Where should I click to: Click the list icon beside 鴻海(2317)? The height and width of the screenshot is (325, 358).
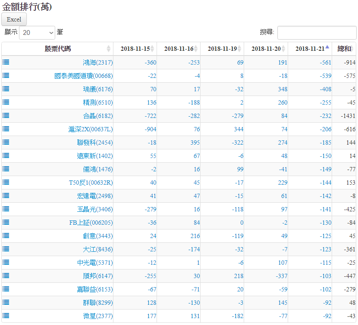(6, 62)
